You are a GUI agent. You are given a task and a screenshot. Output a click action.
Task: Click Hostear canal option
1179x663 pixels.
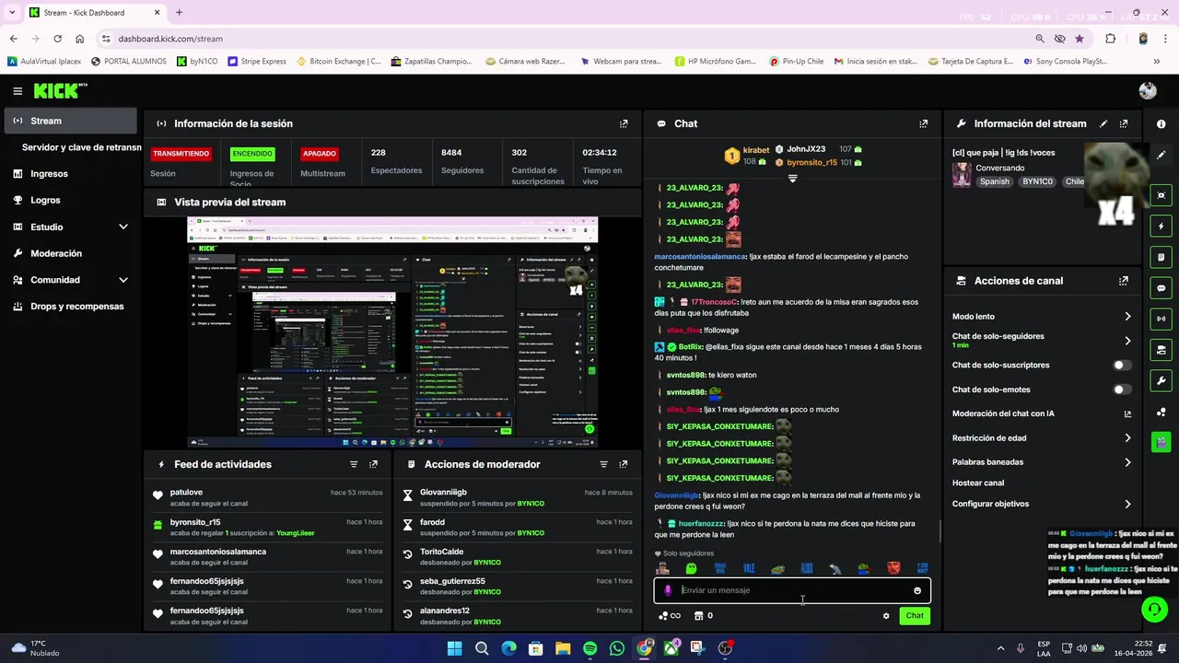coord(978,483)
